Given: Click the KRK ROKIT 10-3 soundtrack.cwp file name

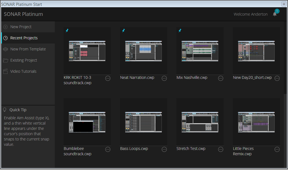Looking at the screenshot, I should (77, 80).
